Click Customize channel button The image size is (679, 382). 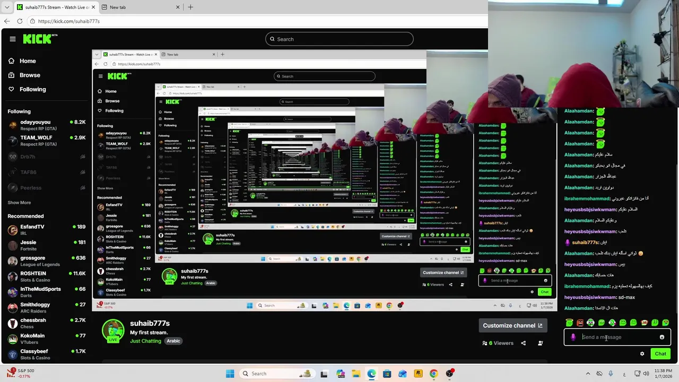tap(512, 325)
